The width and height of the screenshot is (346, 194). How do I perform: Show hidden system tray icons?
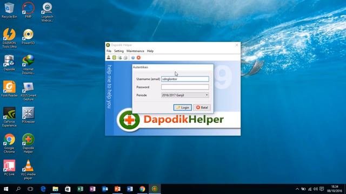coord(297,189)
